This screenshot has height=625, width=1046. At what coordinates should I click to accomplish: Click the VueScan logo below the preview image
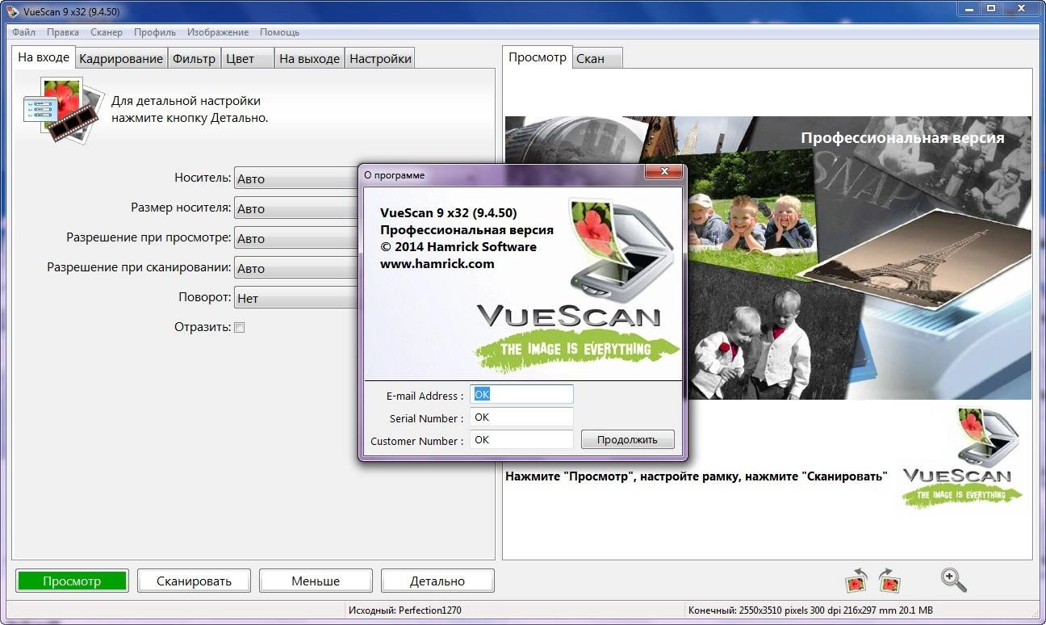point(962,458)
